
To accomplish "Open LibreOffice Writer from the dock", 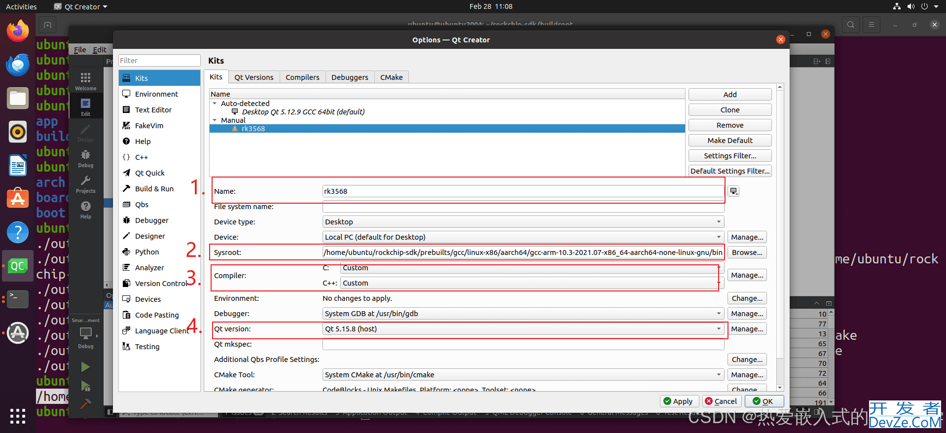I will pos(18,165).
